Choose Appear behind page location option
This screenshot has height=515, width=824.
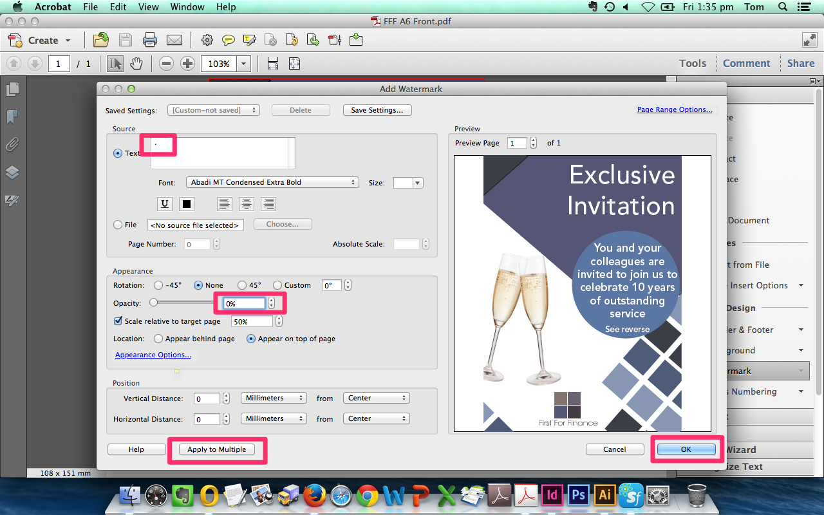click(x=158, y=339)
